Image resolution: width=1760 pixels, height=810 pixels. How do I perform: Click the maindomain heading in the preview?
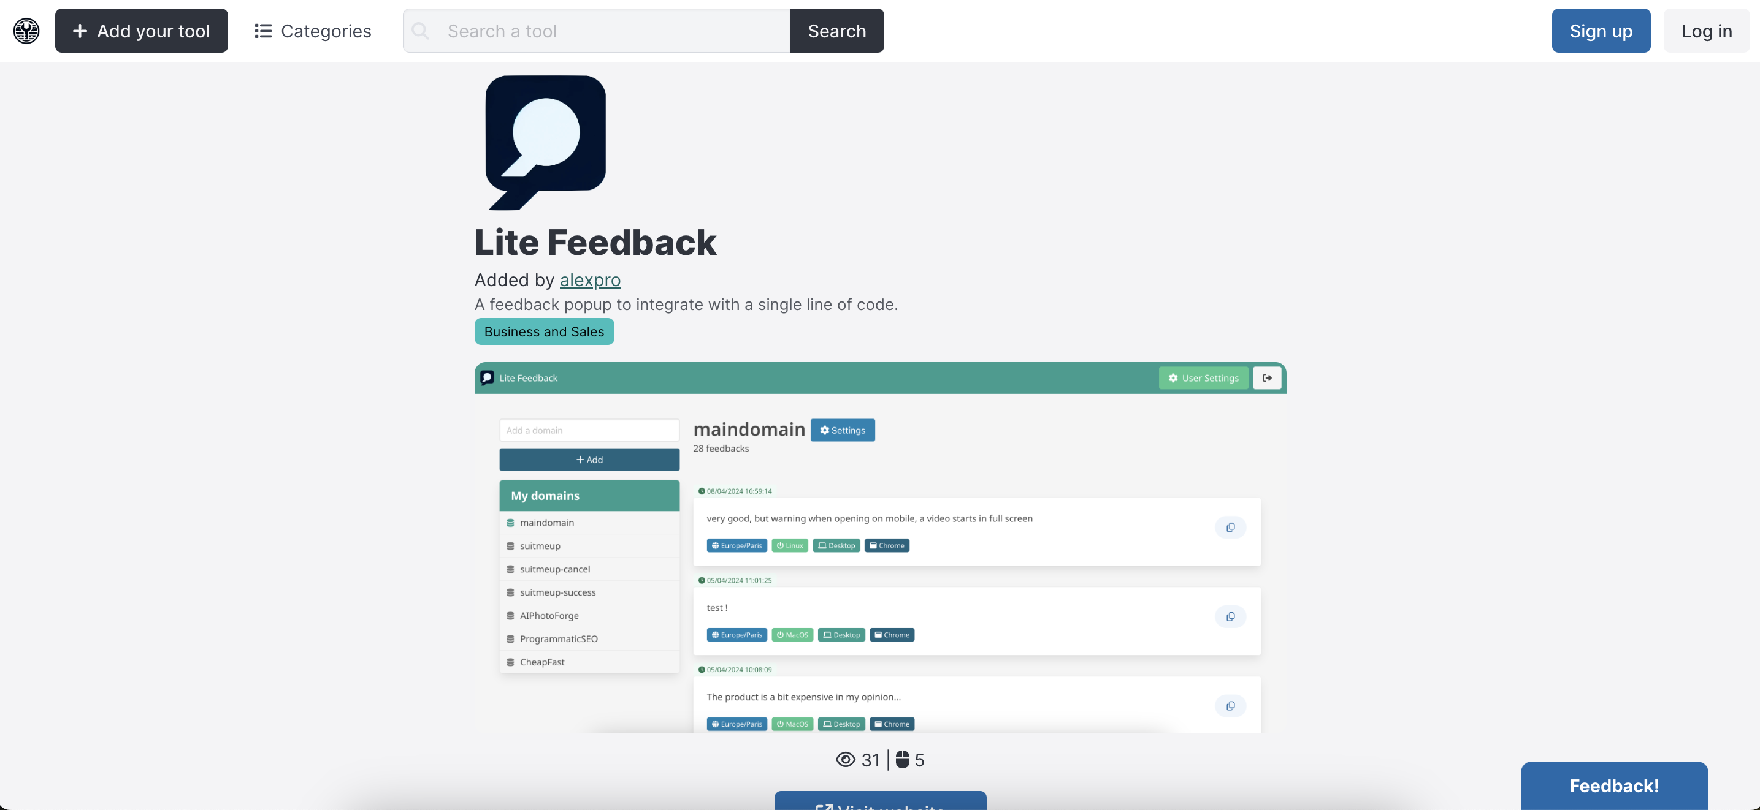(x=749, y=430)
